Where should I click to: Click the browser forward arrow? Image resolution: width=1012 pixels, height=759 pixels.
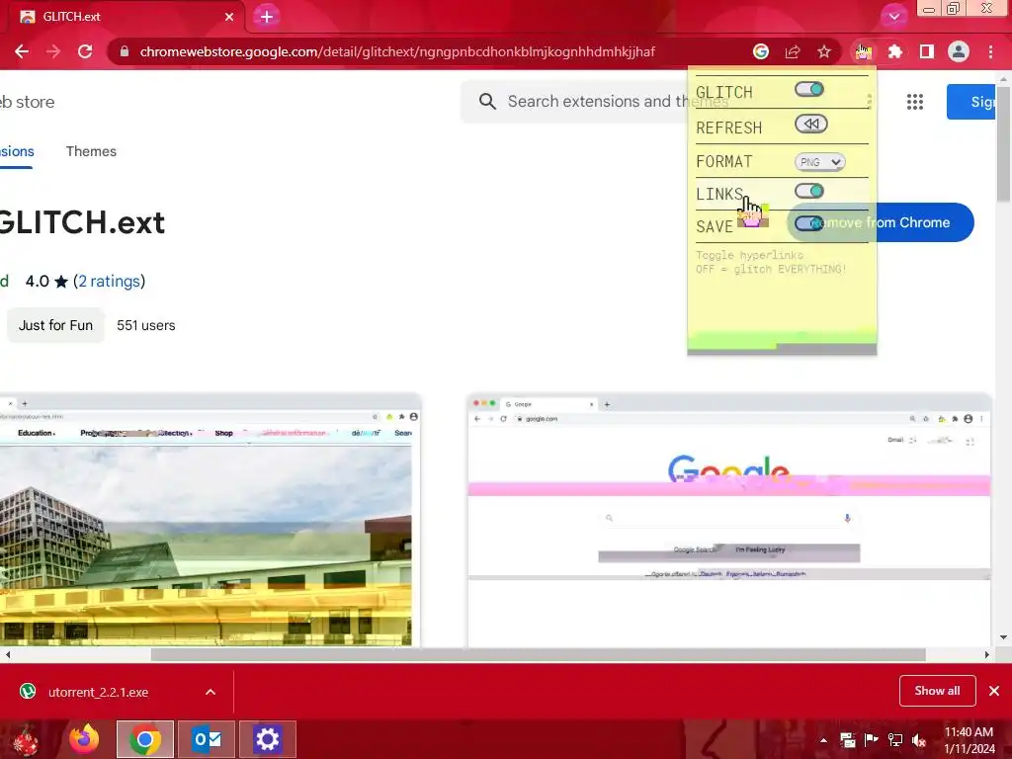tap(53, 51)
